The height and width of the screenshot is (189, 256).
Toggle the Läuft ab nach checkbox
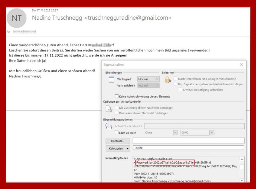coord(117,132)
